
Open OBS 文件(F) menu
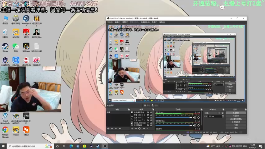tap(110, 22)
